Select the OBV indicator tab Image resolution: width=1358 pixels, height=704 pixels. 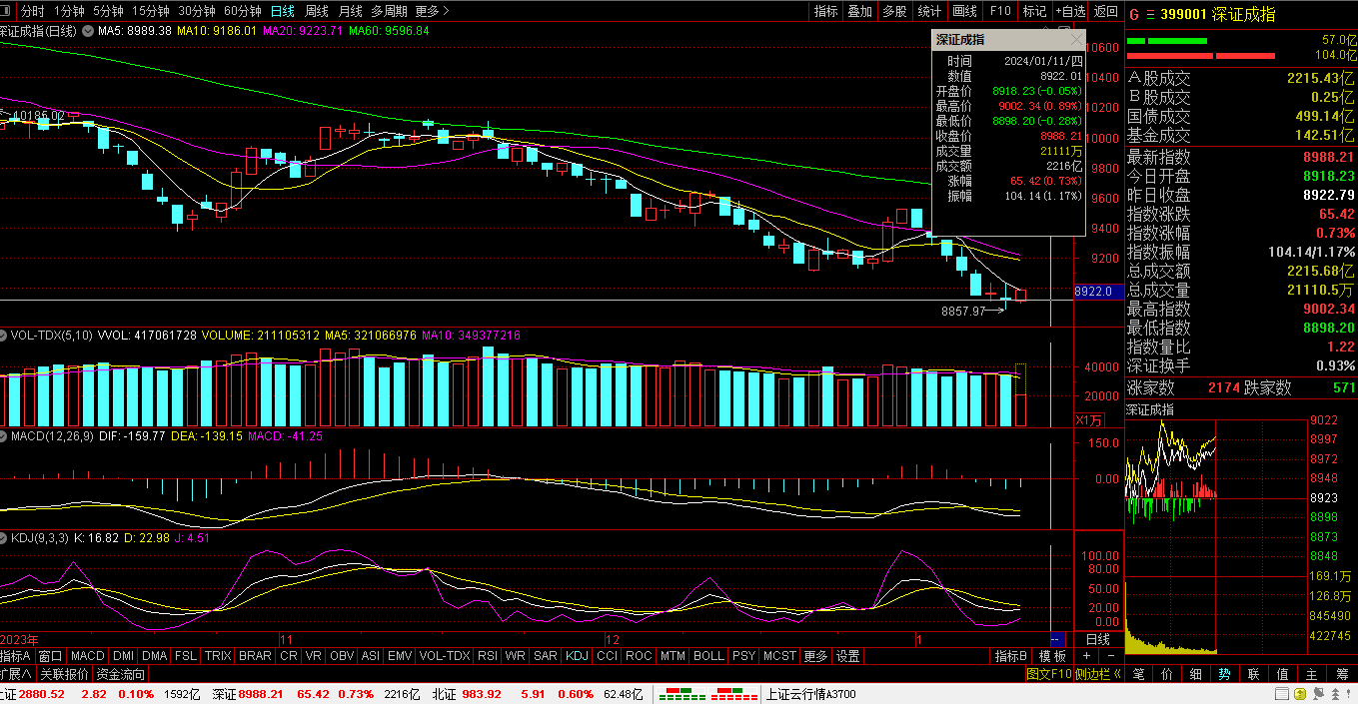(342, 656)
